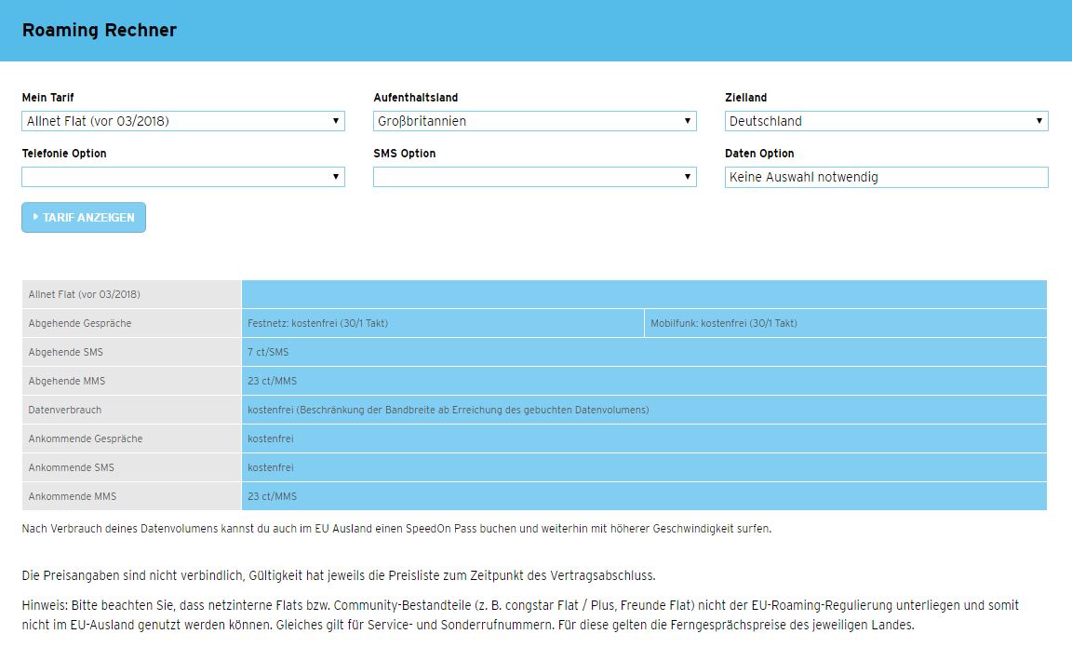
Task: Expand the Aufenthaltsland country selector
Action: (x=534, y=121)
